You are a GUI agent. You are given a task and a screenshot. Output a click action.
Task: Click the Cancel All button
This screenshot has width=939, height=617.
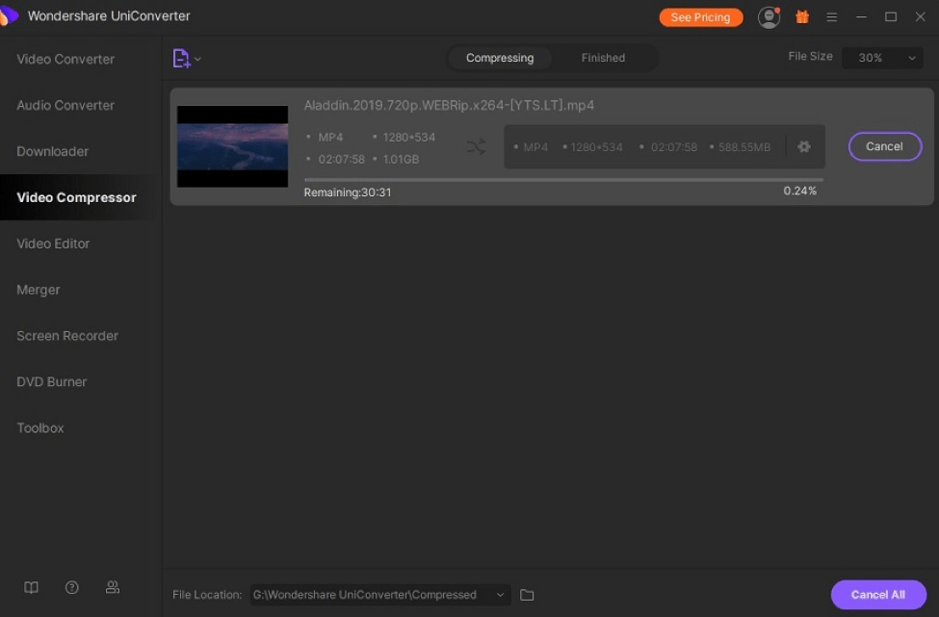[878, 595]
